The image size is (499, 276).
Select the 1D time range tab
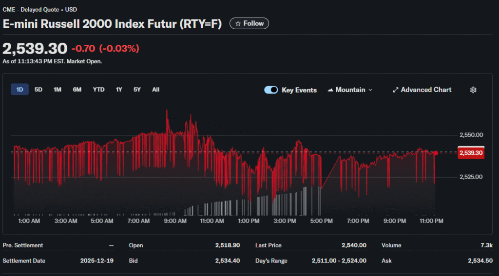coord(20,90)
